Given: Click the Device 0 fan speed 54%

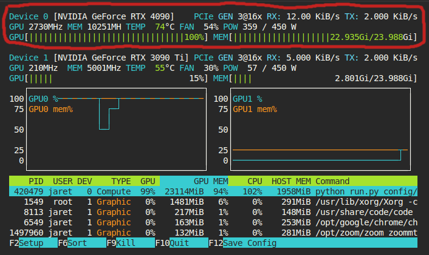Looking at the screenshot, I should click(211, 27).
